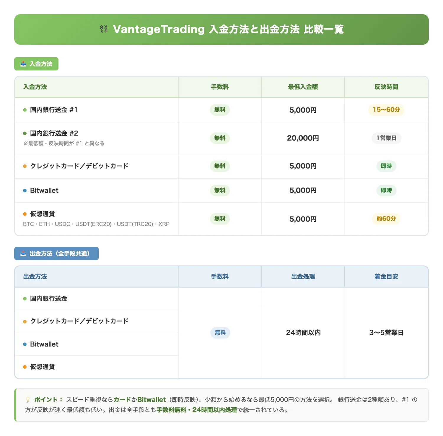Click the 無料 badge in 仮想通貨 deposit row
443x436 pixels.
(220, 219)
